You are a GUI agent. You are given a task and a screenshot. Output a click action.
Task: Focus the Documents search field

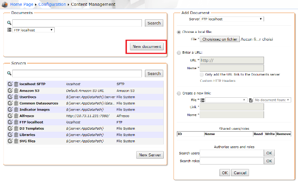77,23
